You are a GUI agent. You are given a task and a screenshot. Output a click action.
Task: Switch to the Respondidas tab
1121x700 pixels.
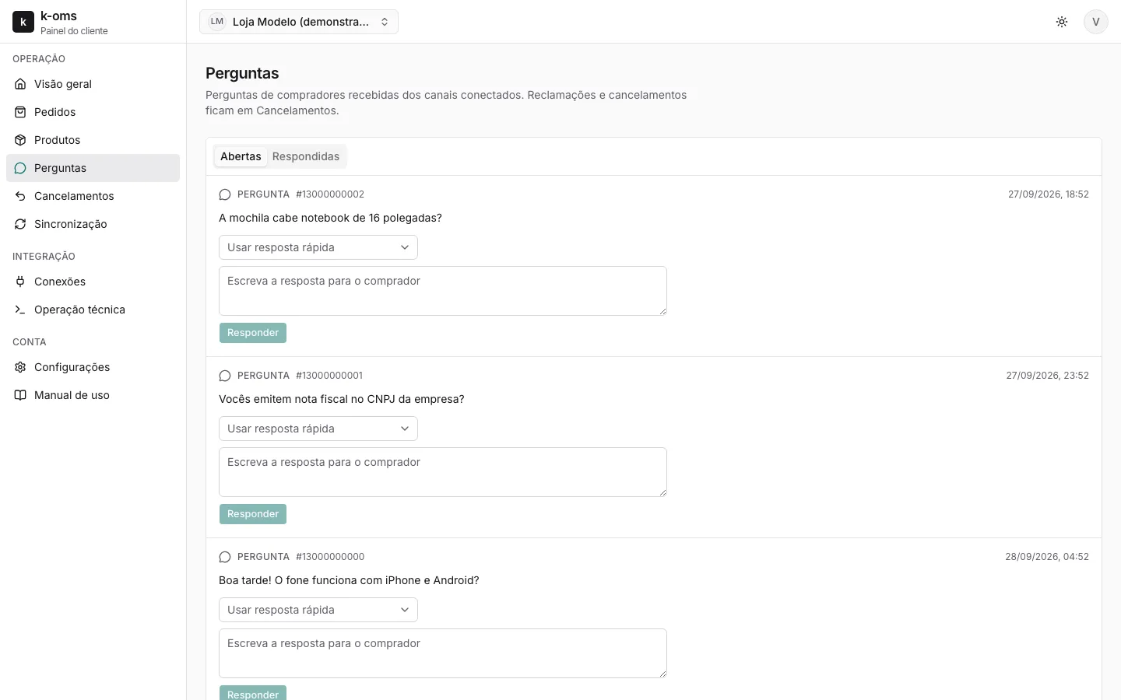pyautogui.click(x=306, y=156)
